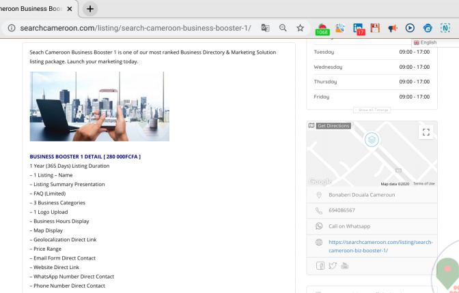Click the Tuesday hours row

(372, 52)
